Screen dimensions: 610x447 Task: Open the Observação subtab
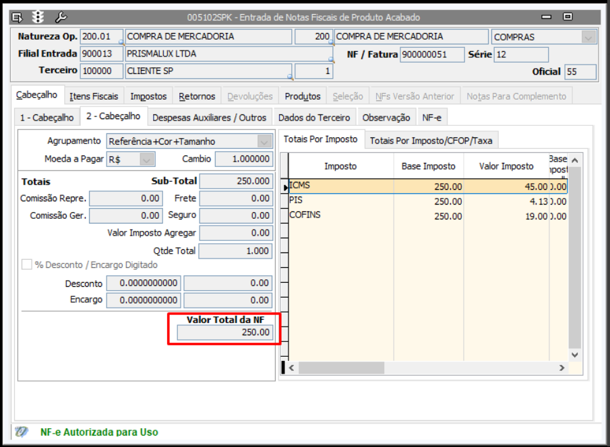pos(386,117)
